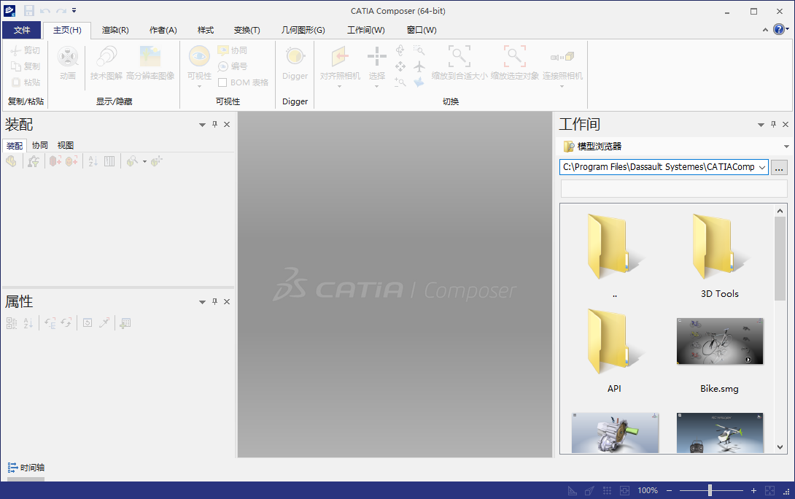Expand the 模型浏览器 header dropdown
The image size is (795, 499).
pos(786,147)
